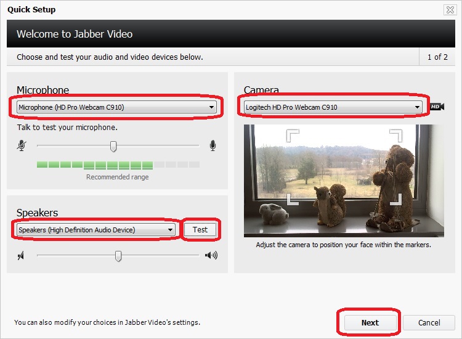462x339 pixels.
Task: Open the Camera device dropdown
Action: 333,107
